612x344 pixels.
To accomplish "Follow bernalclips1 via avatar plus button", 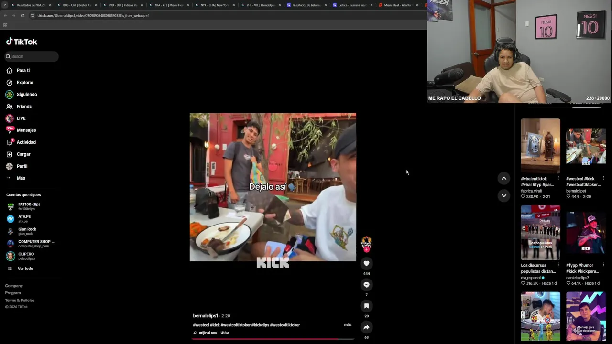I will point(366,249).
